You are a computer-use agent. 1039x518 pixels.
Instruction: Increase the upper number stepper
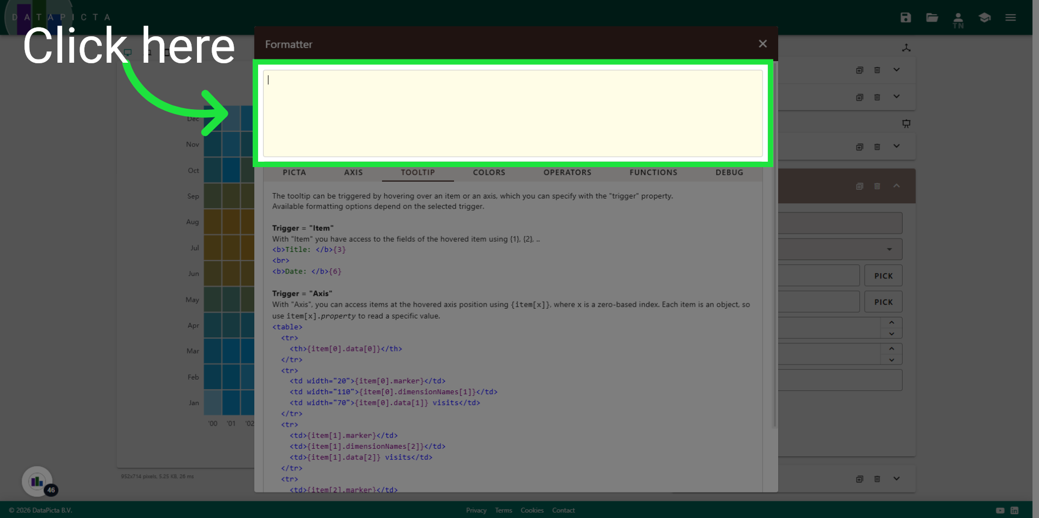tap(891, 322)
